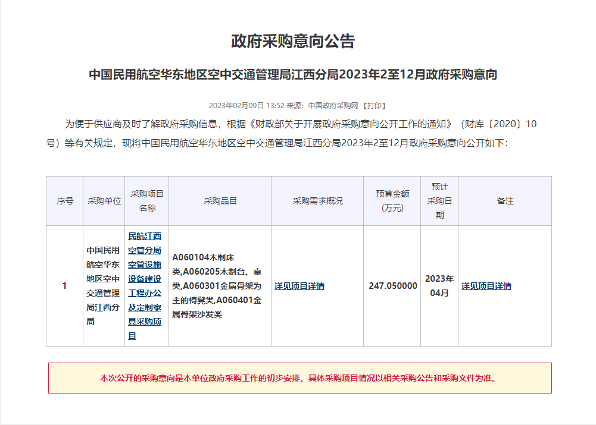
Task: Click the publish date 2023年02月09日 13:52
Action: (246, 106)
